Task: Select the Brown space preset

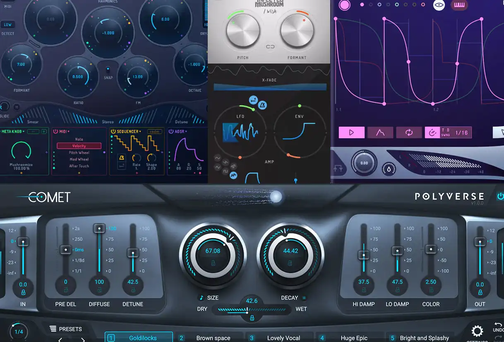Action: pos(213,338)
